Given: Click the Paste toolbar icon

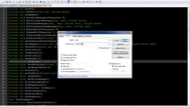Looking at the screenshot, I should (30, 2).
